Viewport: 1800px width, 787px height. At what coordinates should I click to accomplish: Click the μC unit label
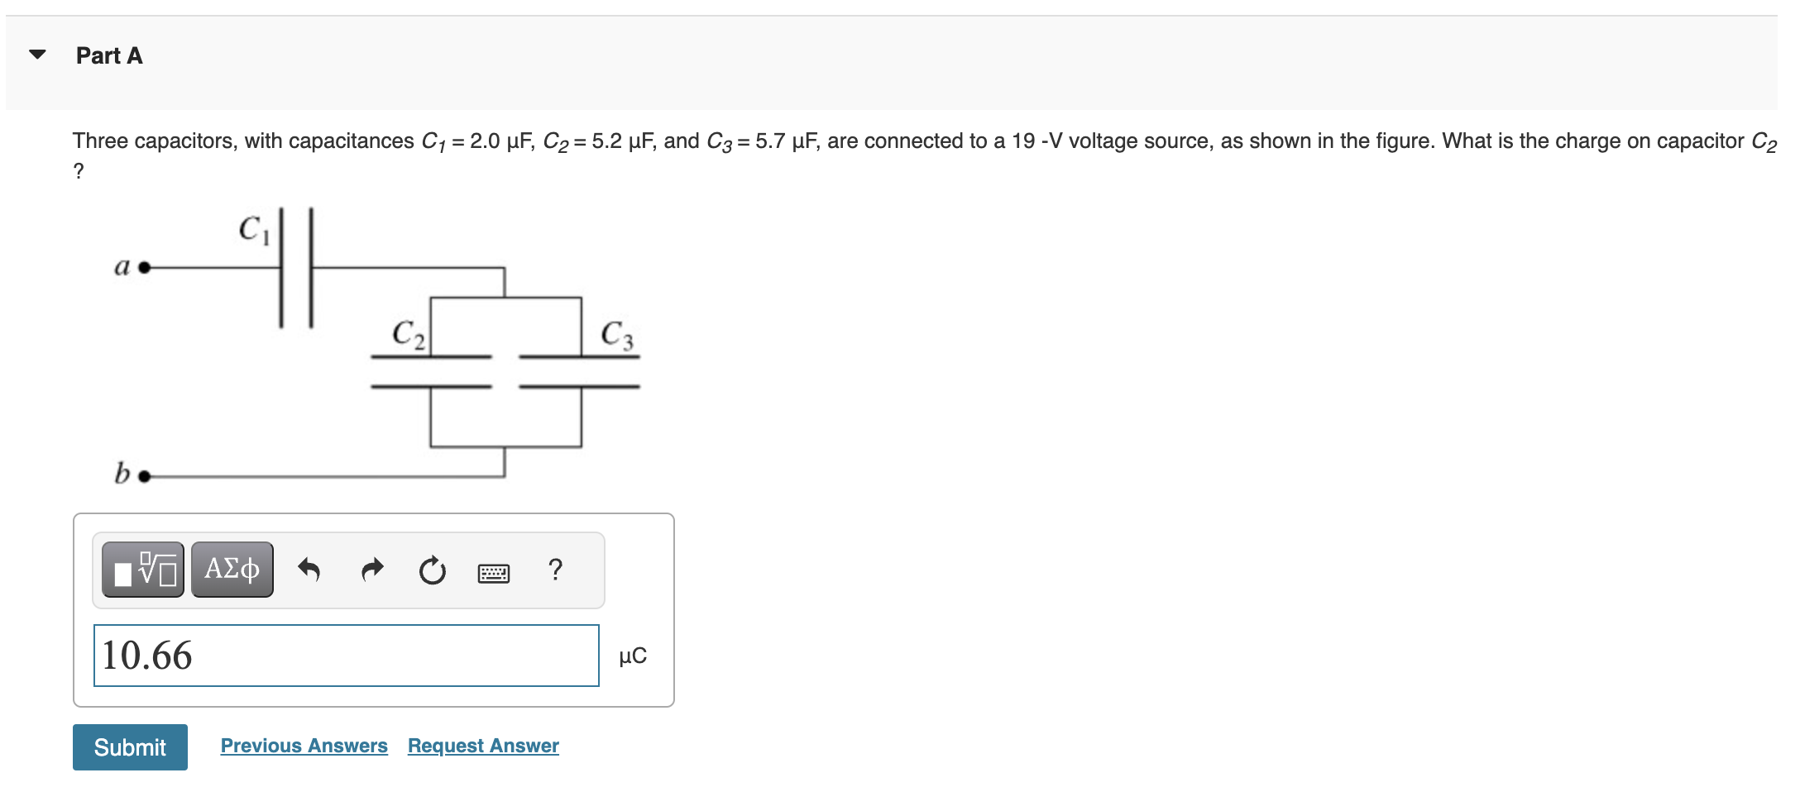coord(633,656)
